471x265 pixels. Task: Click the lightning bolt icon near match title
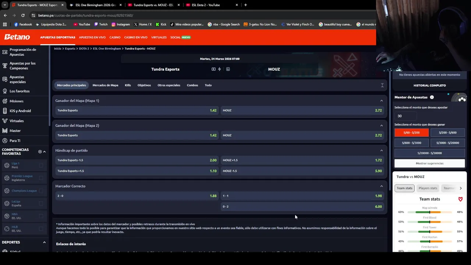tap(220, 69)
